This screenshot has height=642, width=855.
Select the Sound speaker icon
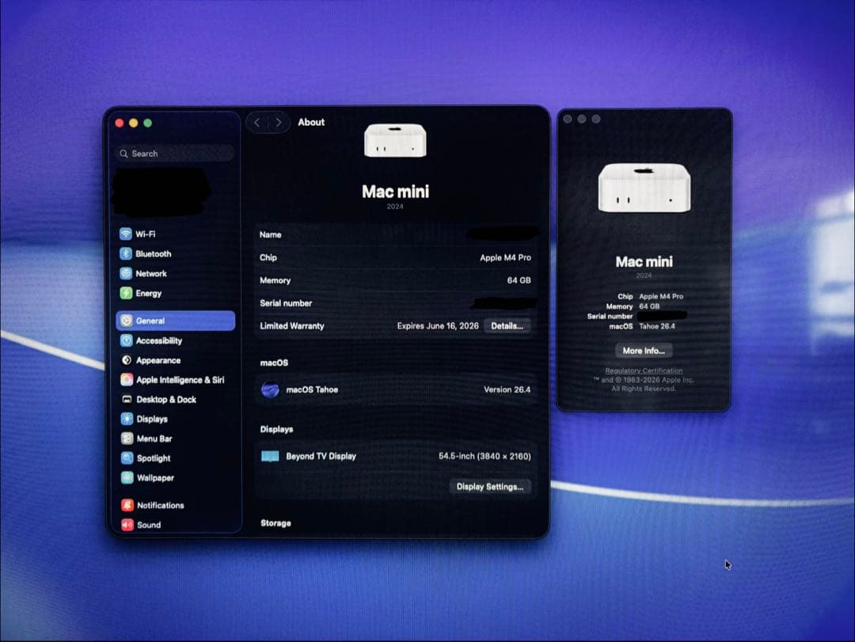point(127,525)
